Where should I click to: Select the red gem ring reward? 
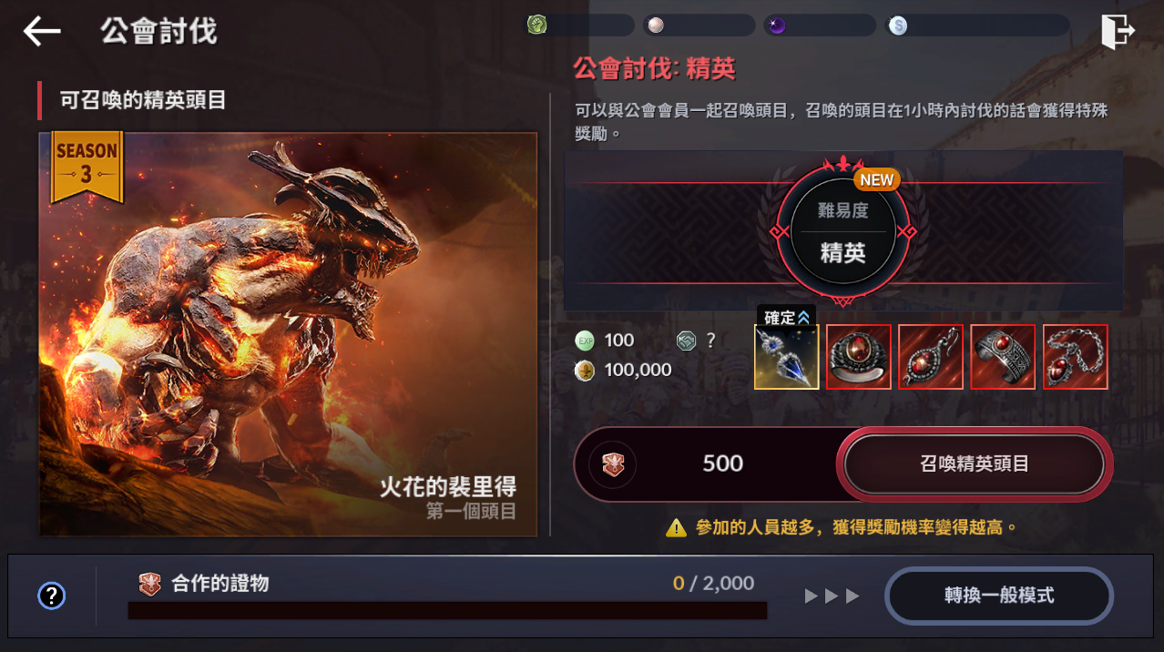(x=859, y=357)
